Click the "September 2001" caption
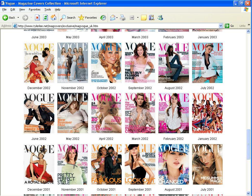The image size is (252, 196). pyautogui.click(x=140, y=190)
